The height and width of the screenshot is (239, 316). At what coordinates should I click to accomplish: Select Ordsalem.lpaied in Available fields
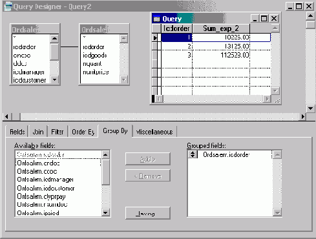[x=58, y=213]
